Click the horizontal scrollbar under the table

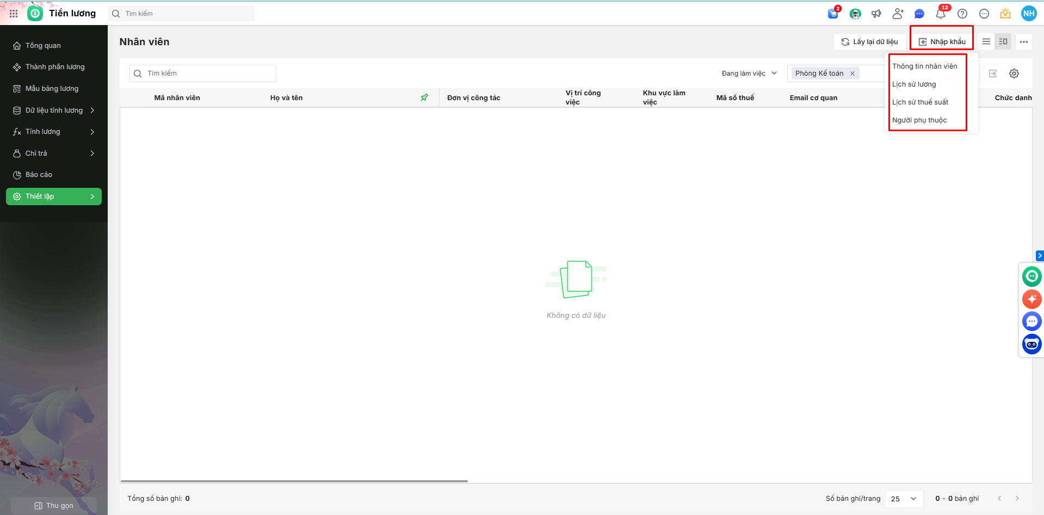click(294, 481)
